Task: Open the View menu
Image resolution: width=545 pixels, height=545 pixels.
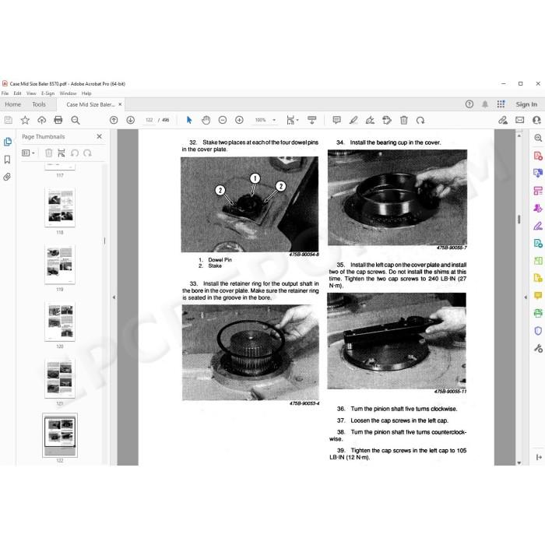Action: (x=31, y=93)
